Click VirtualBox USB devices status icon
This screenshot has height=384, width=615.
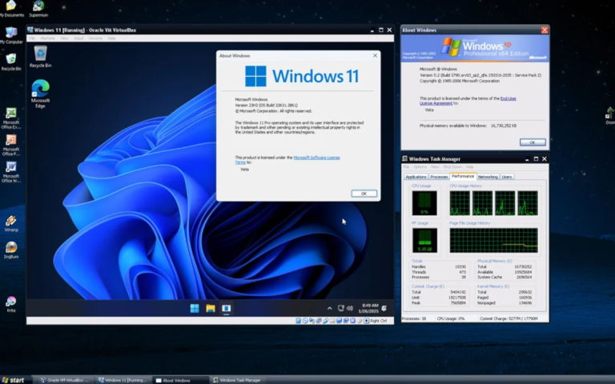(326, 321)
